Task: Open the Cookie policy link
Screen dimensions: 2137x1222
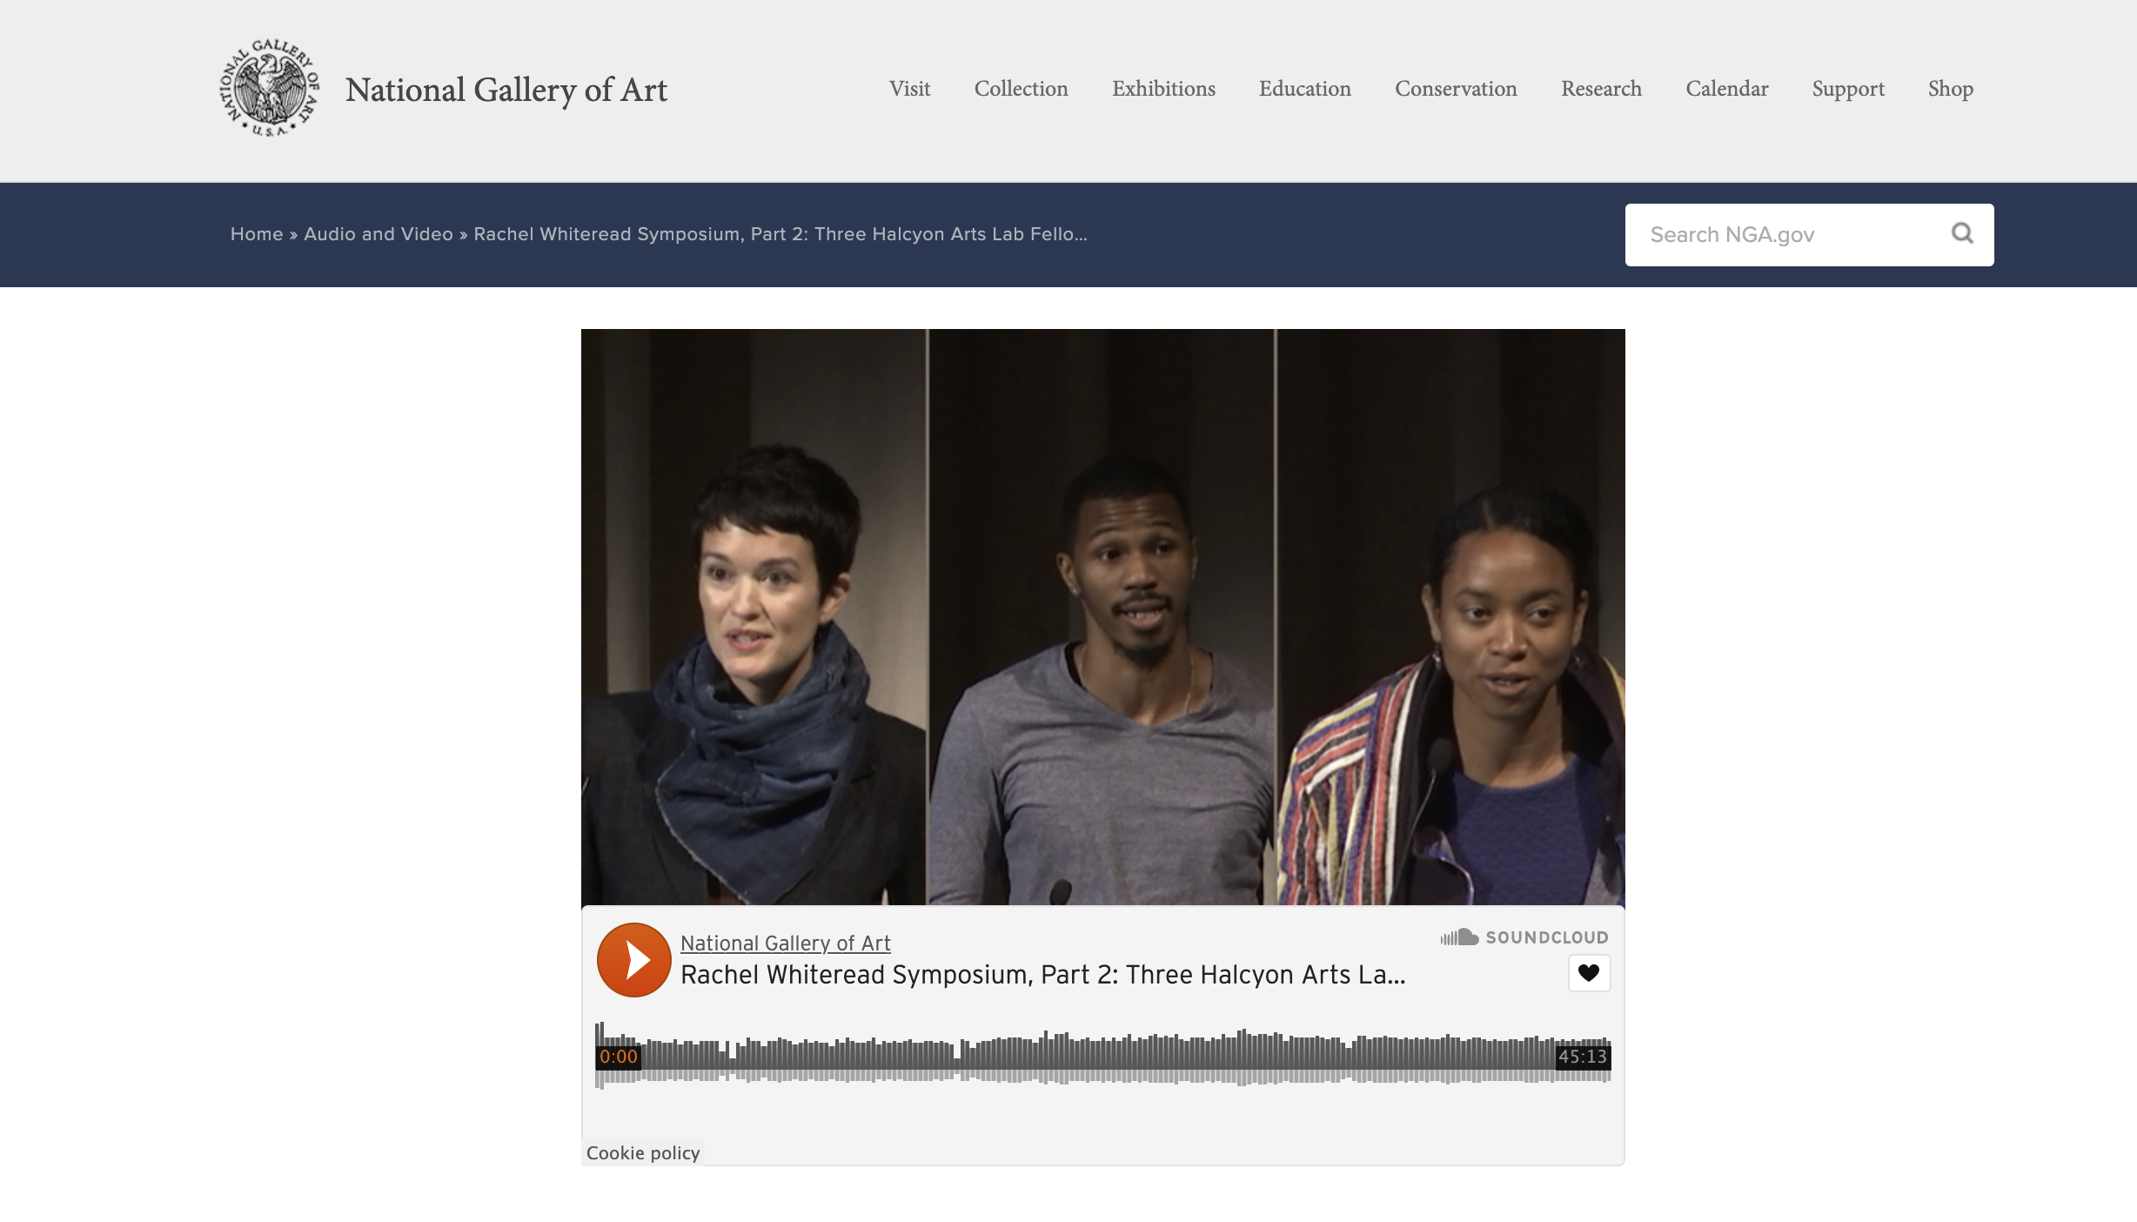Action: click(x=643, y=1152)
